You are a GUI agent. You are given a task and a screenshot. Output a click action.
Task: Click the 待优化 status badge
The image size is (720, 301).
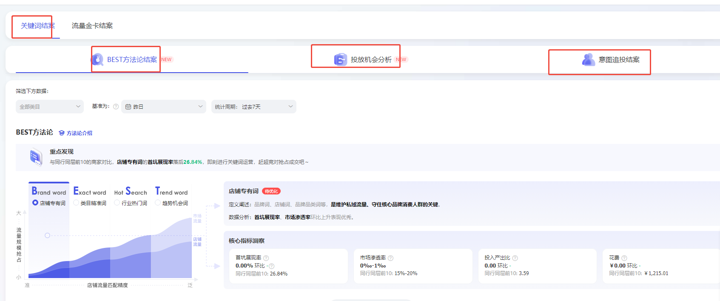(x=271, y=191)
